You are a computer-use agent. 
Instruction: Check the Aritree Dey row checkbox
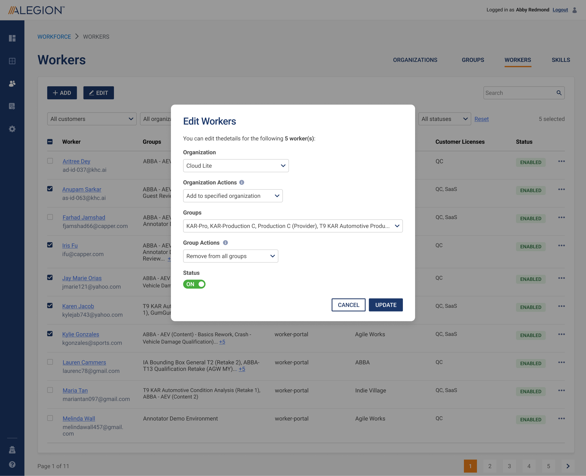click(50, 161)
